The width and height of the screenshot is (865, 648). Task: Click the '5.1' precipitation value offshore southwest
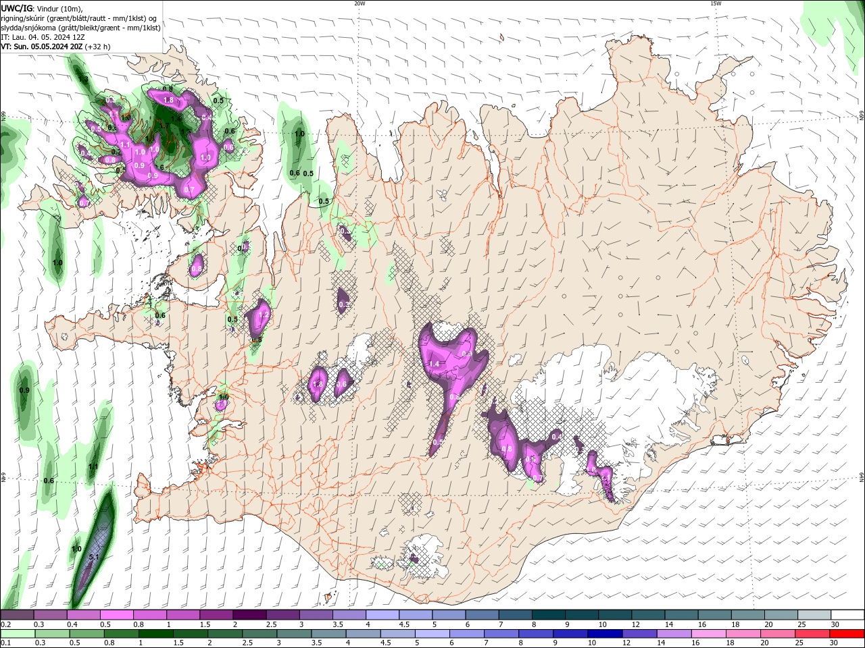click(x=94, y=557)
